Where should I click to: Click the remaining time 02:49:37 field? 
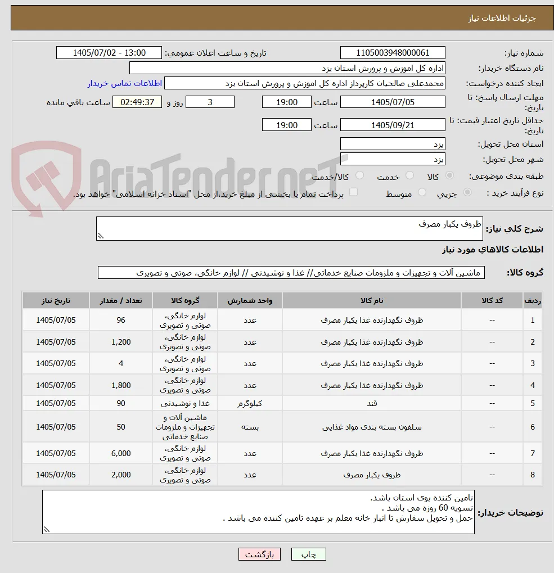(137, 102)
